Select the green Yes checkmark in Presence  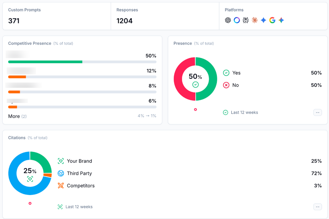coord(226,73)
